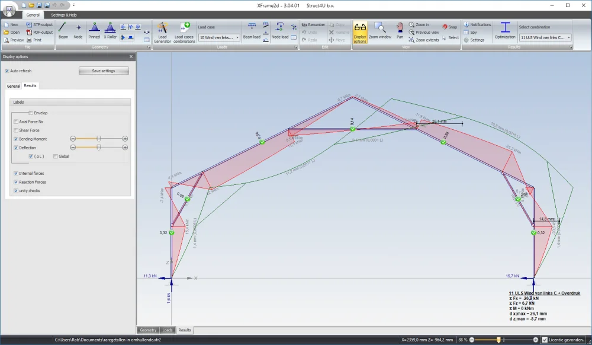The height and width of the screenshot is (345, 592).
Task: Open General tab in Display options
Action: click(x=13, y=86)
